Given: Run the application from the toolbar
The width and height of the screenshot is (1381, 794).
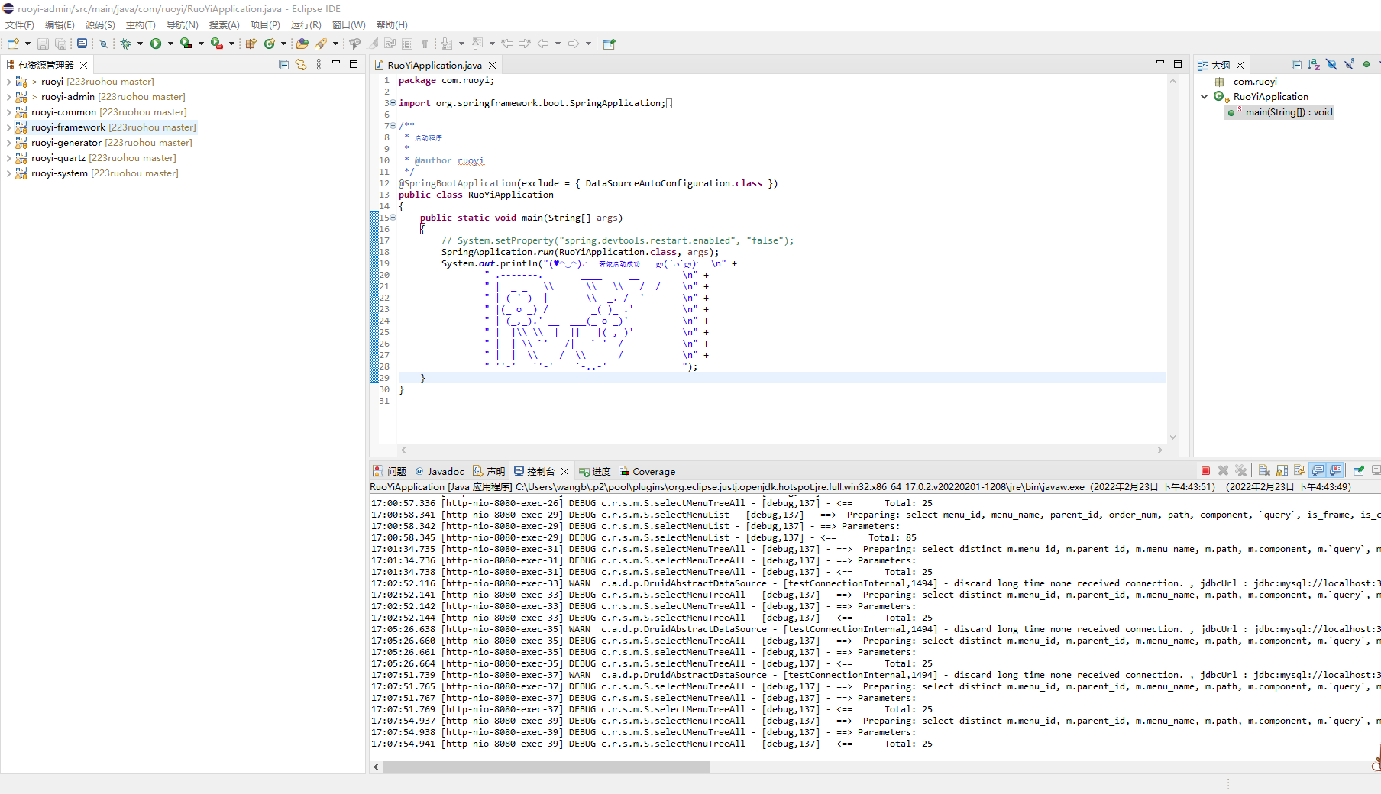Looking at the screenshot, I should click(157, 44).
